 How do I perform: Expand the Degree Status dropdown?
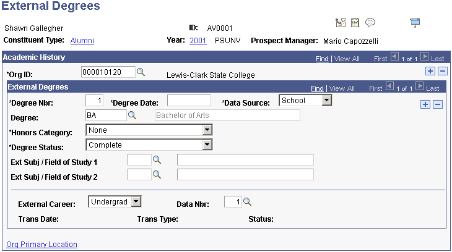click(207, 145)
